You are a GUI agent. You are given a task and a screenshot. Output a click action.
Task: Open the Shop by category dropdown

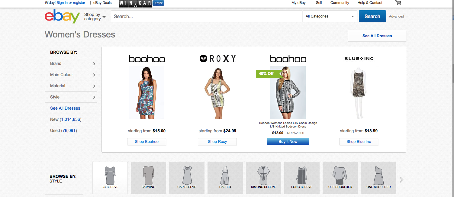click(95, 17)
